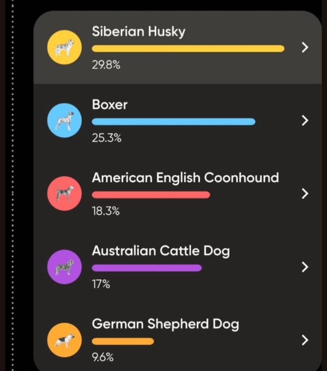
Task: Select the American English Coonhound label
Action: [x=185, y=178]
